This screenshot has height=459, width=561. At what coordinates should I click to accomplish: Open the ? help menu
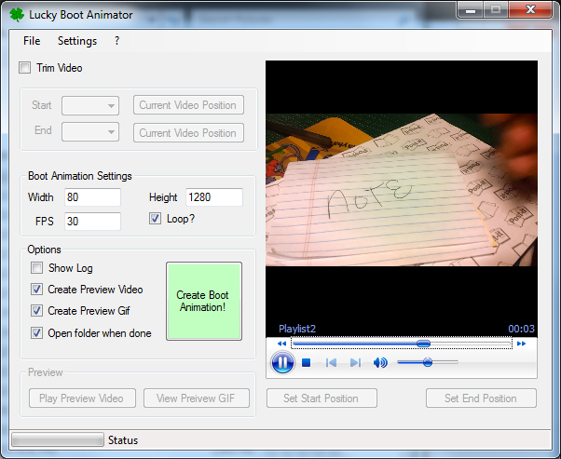point(117,41)
